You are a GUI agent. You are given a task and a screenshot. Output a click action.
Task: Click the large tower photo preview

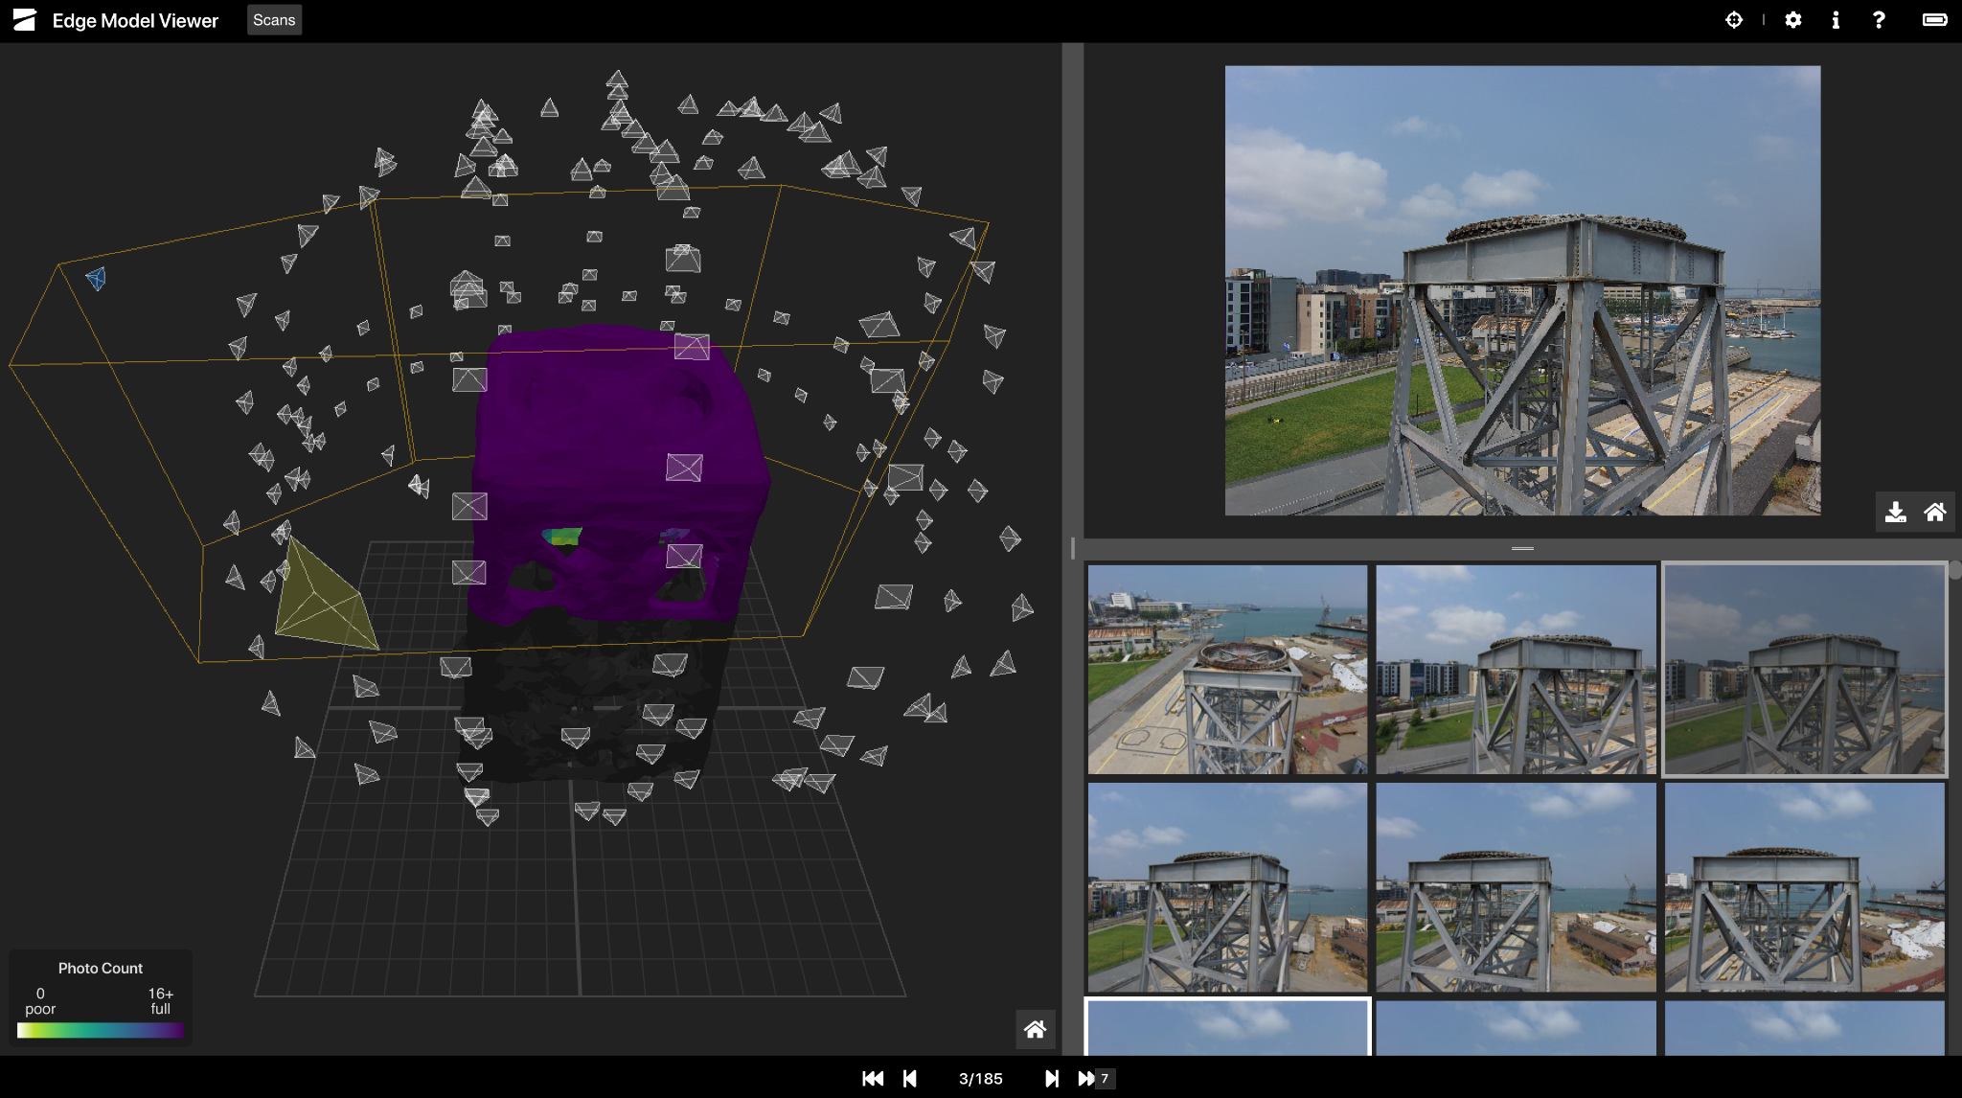pos(1522,290)
